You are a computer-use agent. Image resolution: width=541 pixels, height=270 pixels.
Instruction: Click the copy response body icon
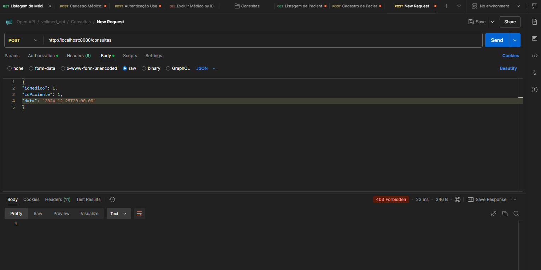505,214
